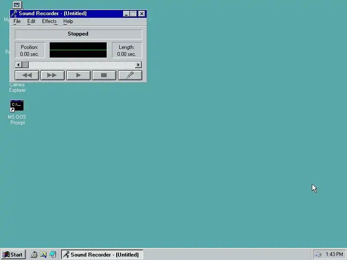Click the right arrow of the position slider

click(x=138, y=65)
